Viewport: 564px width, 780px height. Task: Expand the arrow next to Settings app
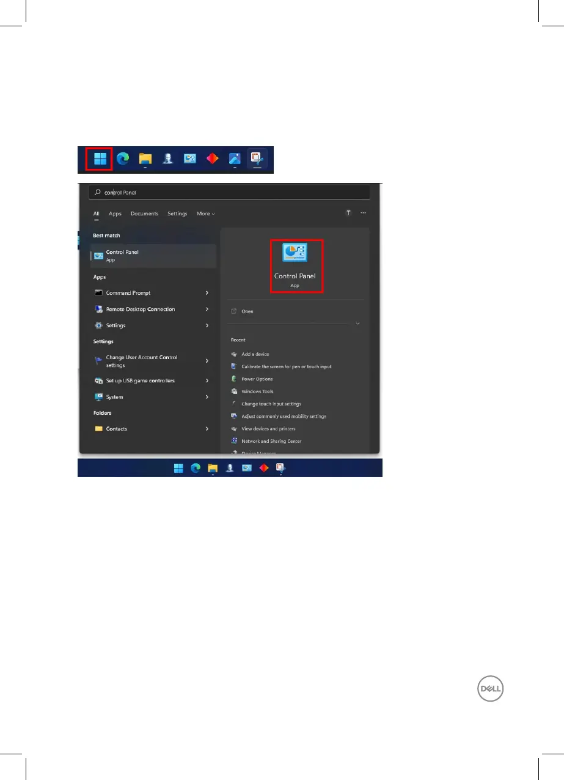(x=207, y=325)
